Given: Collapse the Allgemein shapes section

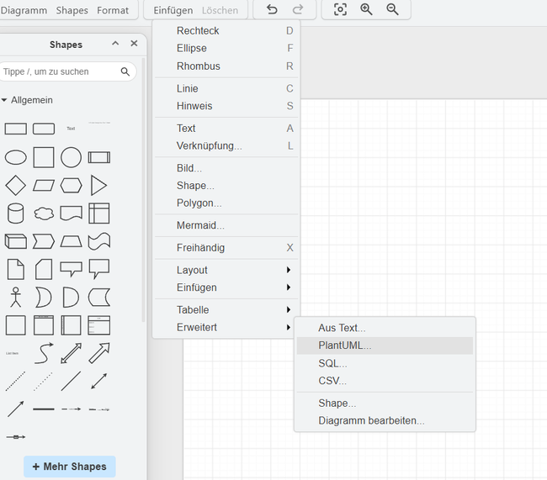Looking at the screenshot, I should tap(4, 100).
